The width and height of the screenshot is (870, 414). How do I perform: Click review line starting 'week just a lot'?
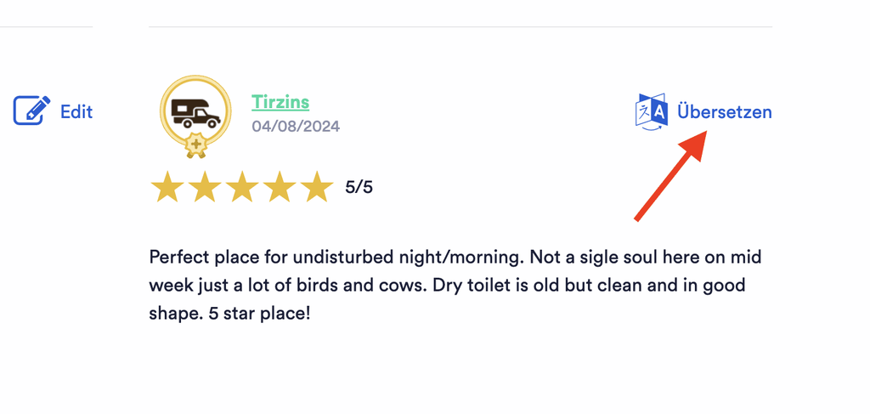pos(447,286)
